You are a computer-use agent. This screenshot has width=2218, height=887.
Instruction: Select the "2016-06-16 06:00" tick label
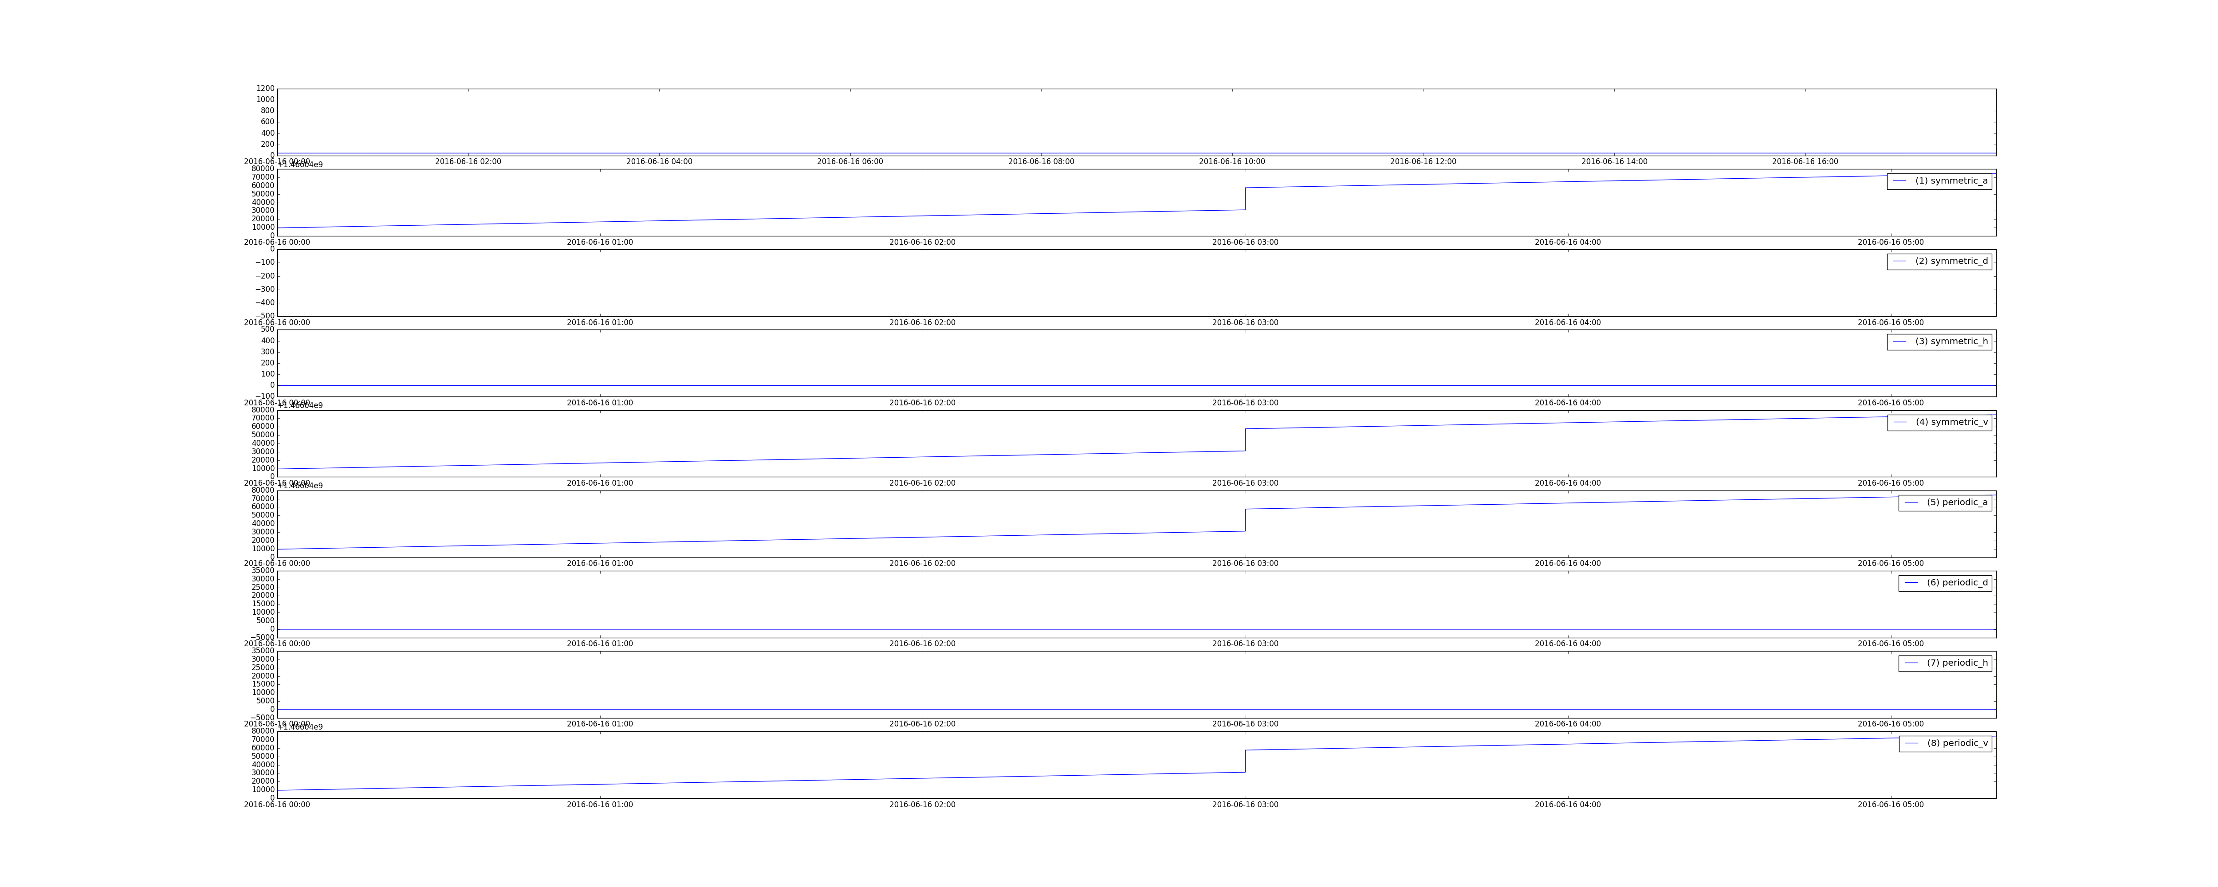coord(850,161)
